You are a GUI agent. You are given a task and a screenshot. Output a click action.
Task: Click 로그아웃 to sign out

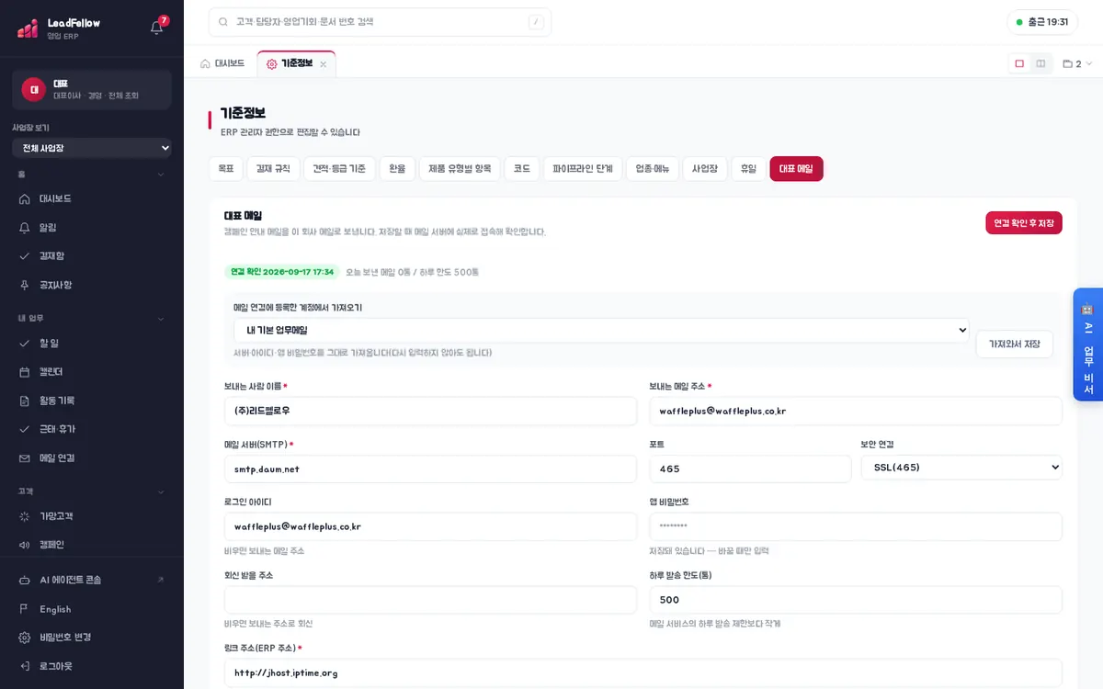(x=92, y=666)
